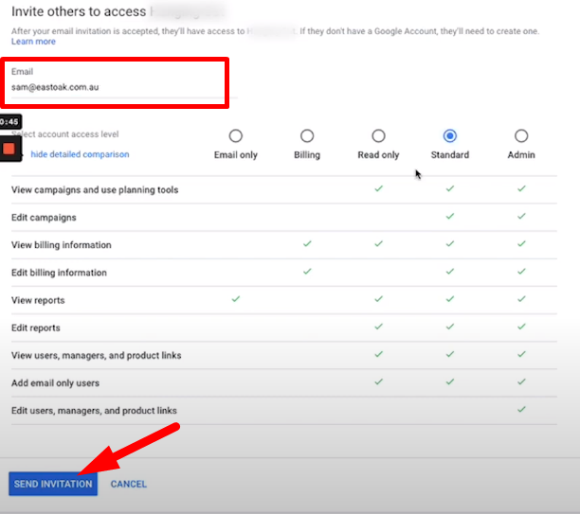The image size is (580, 514).
Task: Select the Standard access level radio
Action: 450,136
